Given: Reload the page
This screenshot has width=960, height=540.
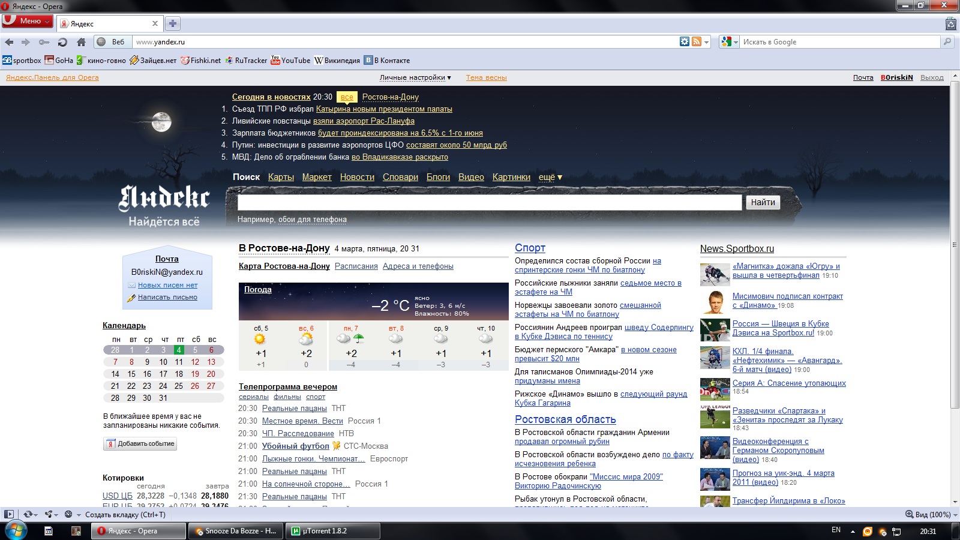Looking at the screenshot, I should coord(62,42).
